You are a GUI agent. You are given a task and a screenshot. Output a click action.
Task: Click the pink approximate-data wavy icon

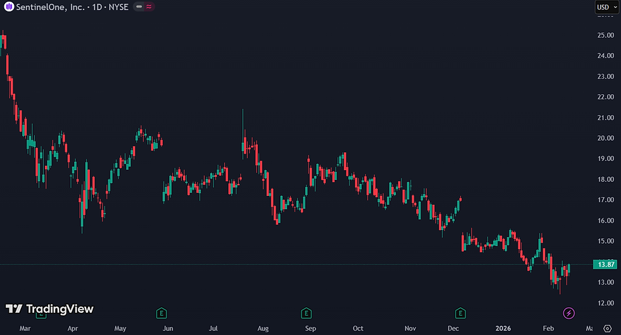(149, 7)
